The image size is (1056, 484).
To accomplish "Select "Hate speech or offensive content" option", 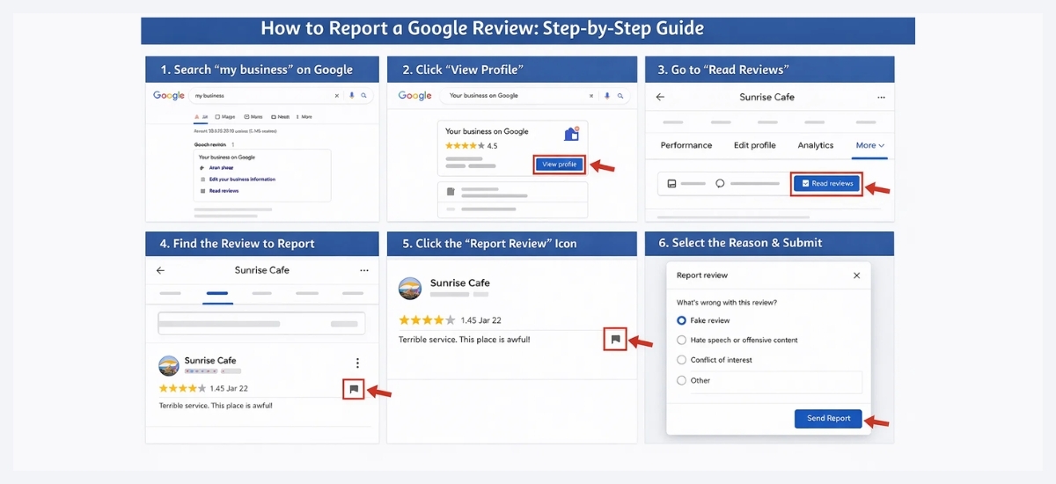I will pyautogui.click(x=681, y=340).
